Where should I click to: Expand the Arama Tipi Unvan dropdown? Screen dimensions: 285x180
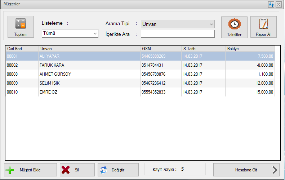click(x=178, y=24)
